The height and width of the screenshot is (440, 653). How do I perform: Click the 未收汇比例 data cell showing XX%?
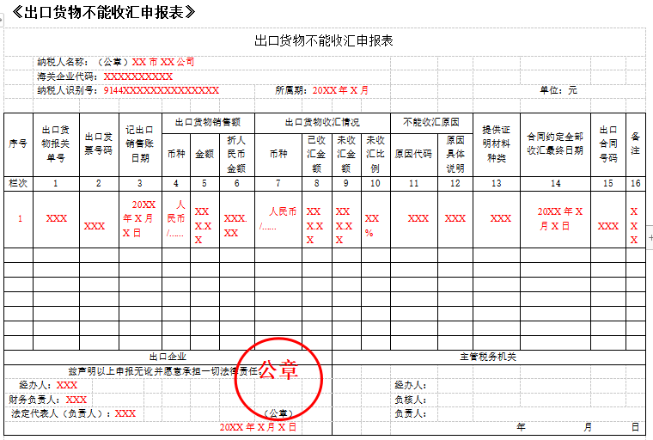coord(372,225)
